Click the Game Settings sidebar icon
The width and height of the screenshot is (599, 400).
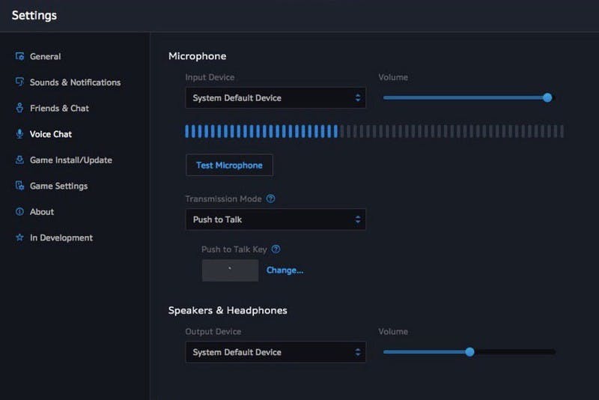click(20, 186)
